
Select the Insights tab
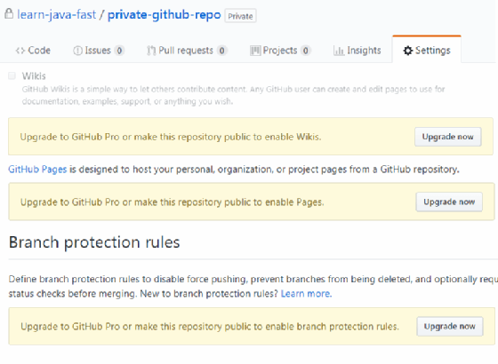[357, 51]
